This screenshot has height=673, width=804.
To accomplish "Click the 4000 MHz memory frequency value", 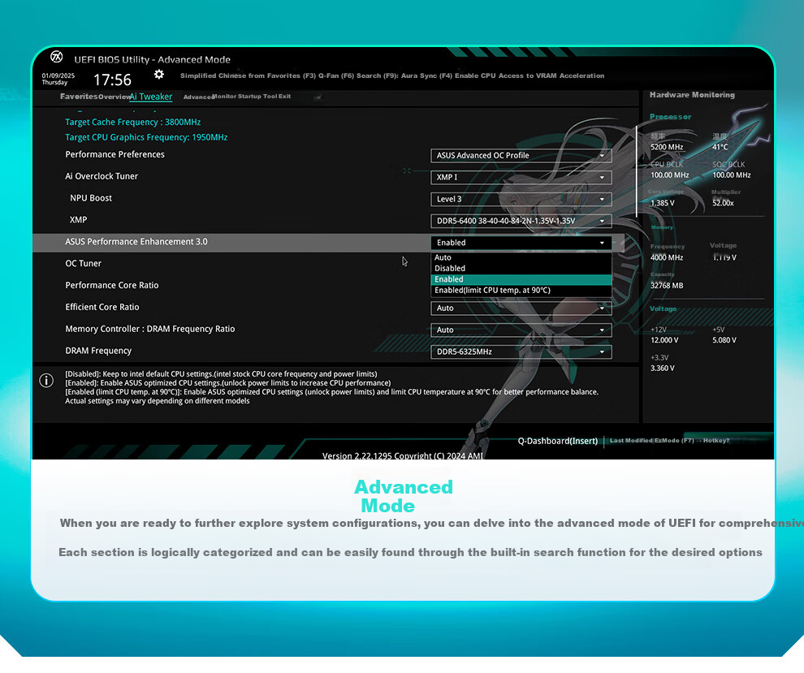I will (667, 257).
